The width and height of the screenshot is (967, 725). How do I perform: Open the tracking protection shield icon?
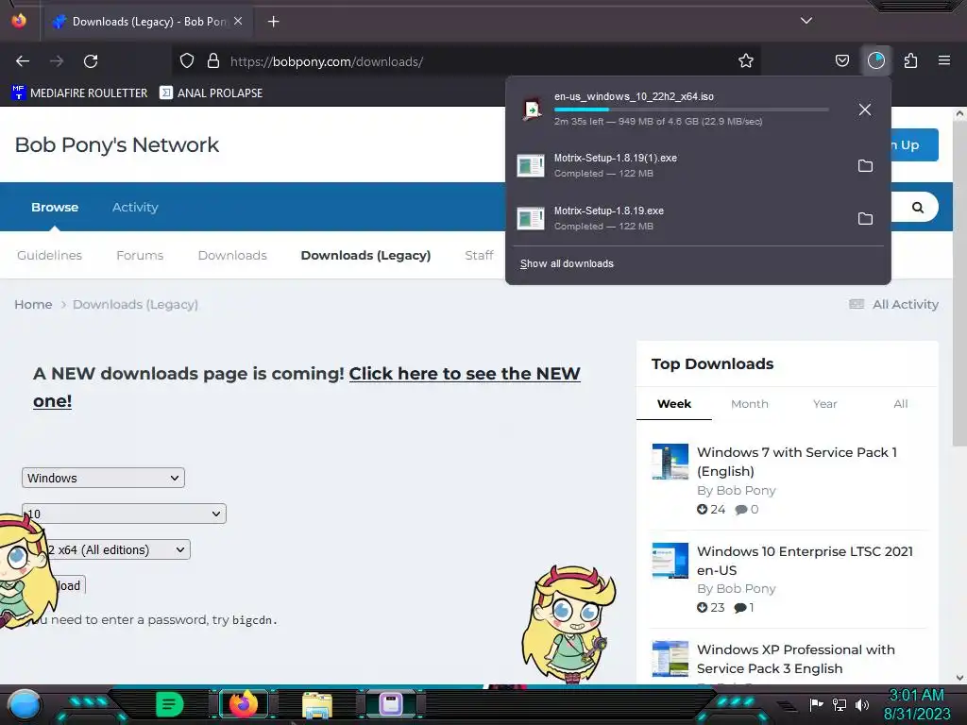[x=187, y=61]
